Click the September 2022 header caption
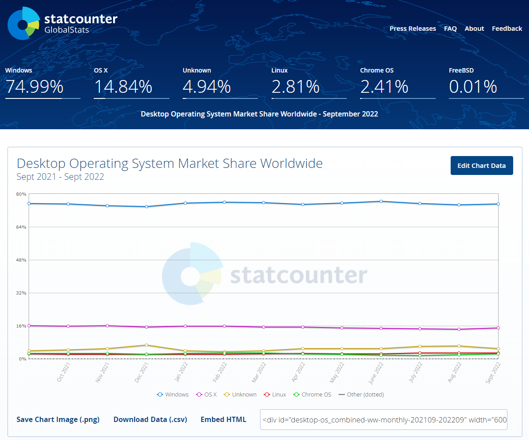Viewport: 529px width, 440px height. (259, 114)
